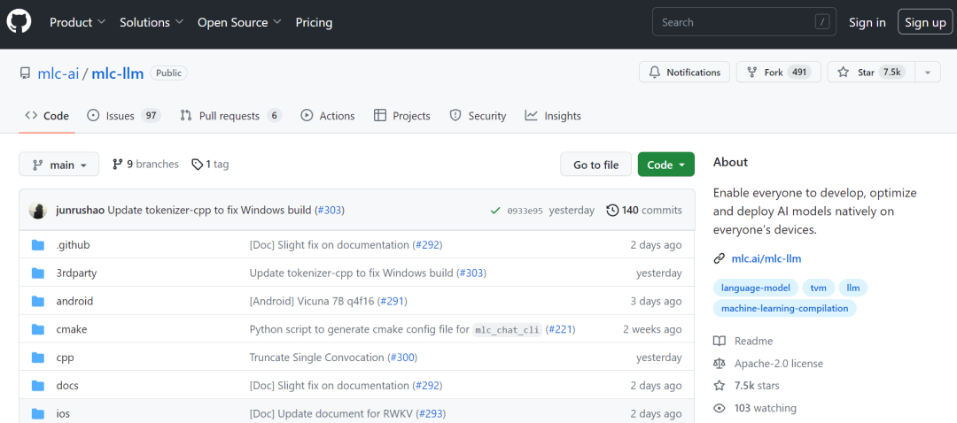Follow the mlc.ai/mlc-llm website link
957x423 pixels.
(x=766, y=259)
